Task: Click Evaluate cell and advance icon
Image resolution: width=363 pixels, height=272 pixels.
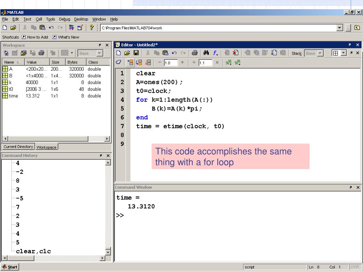Action: [x=139, y=62]
